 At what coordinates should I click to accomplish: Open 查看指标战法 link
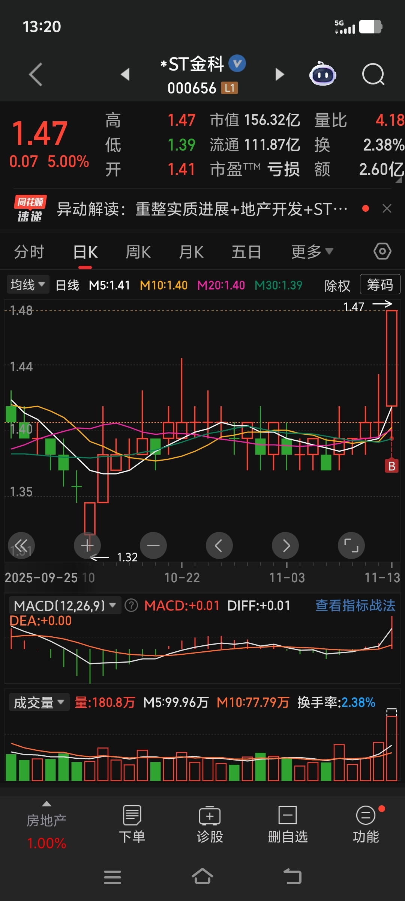coord(355,605)
